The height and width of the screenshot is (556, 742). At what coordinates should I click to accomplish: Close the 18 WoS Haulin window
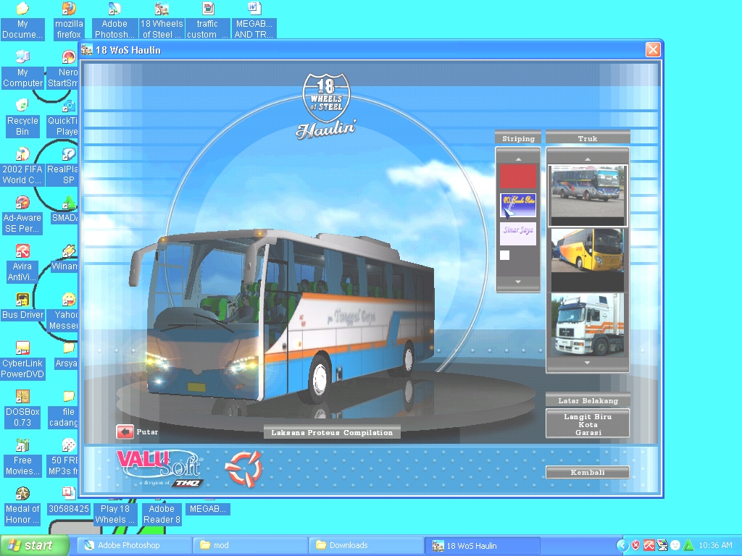click(653, 50)
